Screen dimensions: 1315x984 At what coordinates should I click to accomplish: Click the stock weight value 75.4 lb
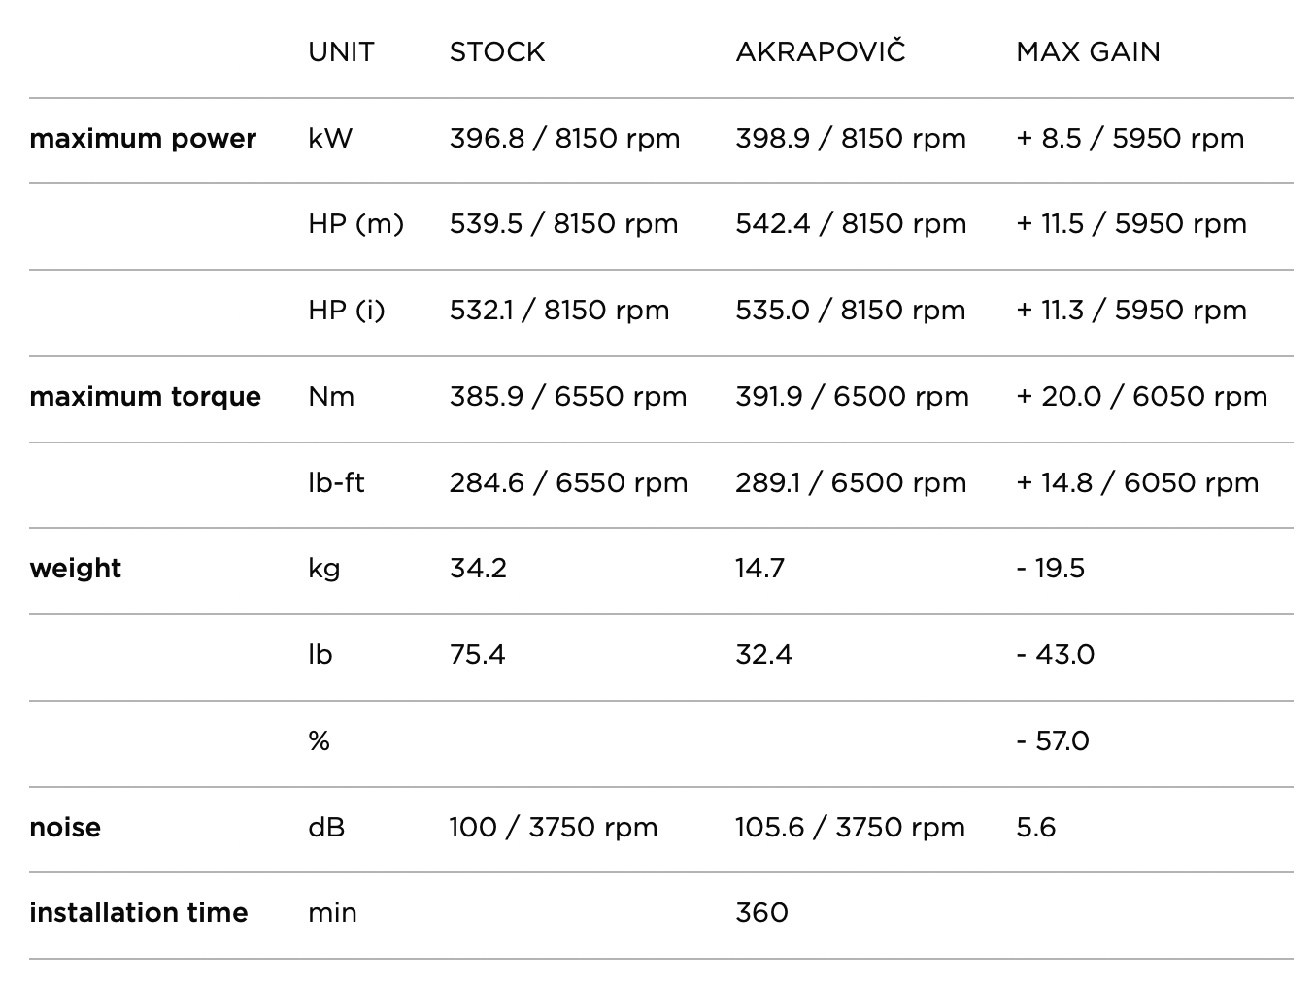pyautogui.click(x=477, y=655)
